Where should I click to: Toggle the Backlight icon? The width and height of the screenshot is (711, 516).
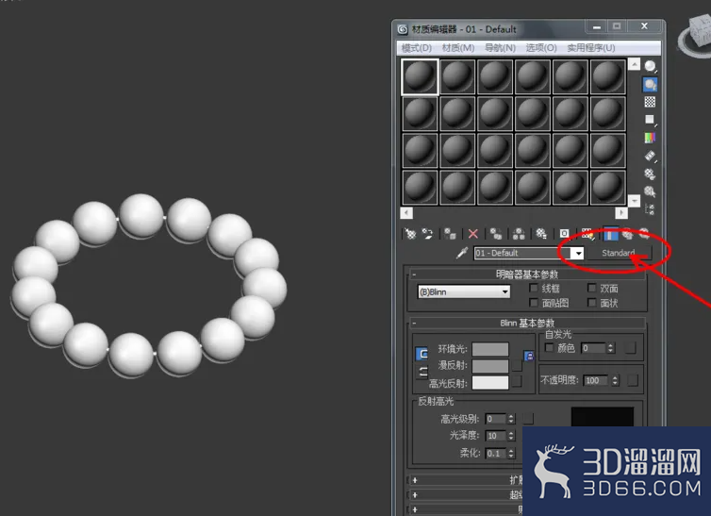click(651, 85)
